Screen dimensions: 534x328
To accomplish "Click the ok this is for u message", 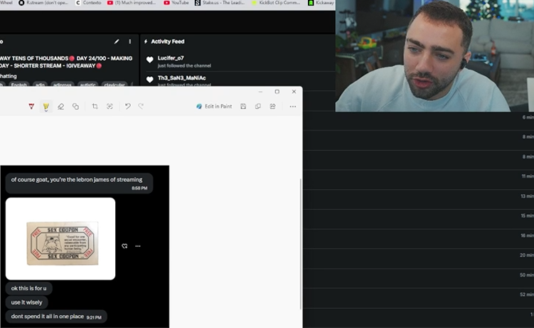I will click(x=28, y=288).
